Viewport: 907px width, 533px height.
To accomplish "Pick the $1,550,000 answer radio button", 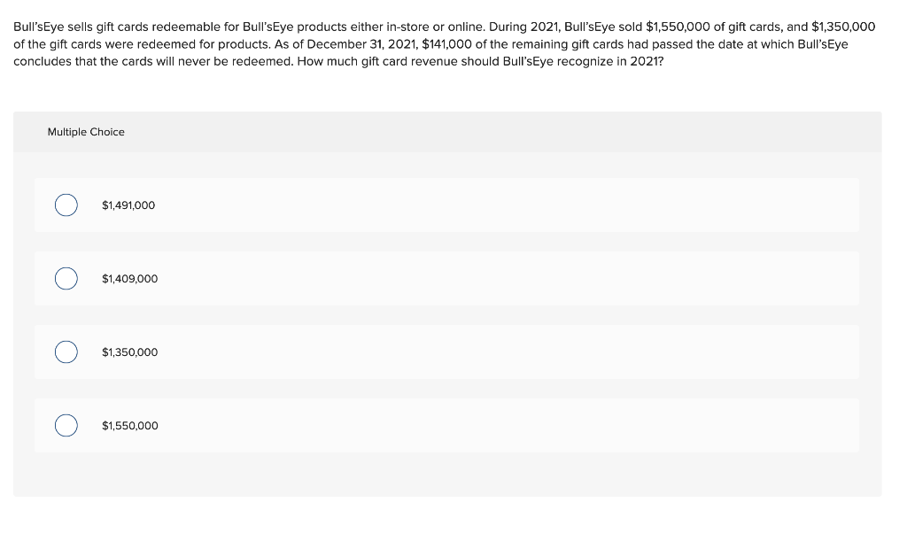I will (66, 426).
